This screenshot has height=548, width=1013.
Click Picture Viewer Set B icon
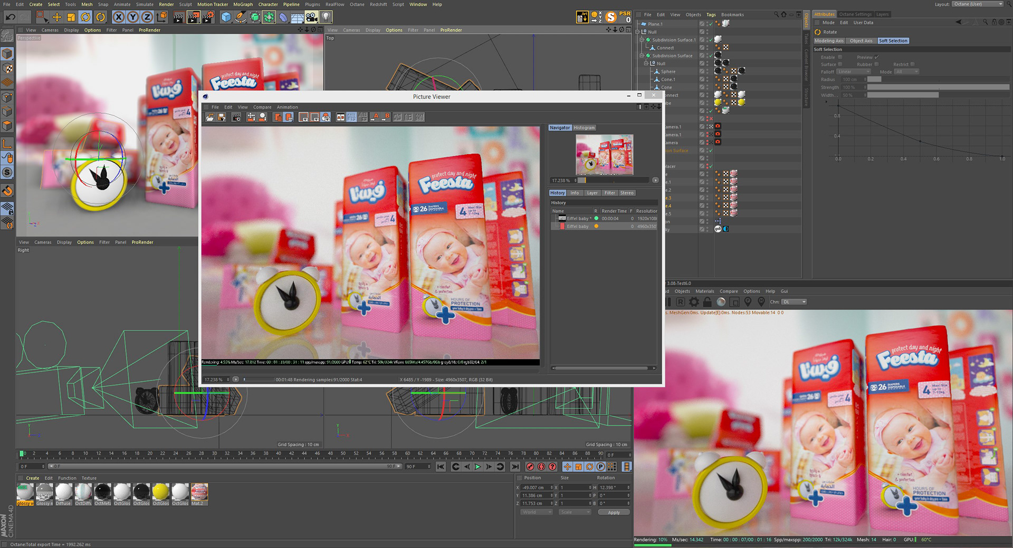pyautogui.click(x=386, y=118)
